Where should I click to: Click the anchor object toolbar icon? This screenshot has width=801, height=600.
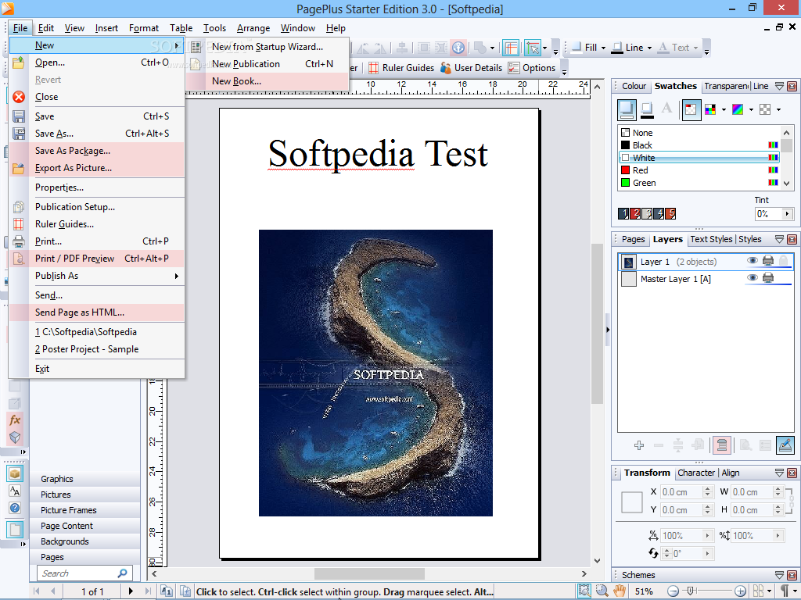(x=458, y=48)
